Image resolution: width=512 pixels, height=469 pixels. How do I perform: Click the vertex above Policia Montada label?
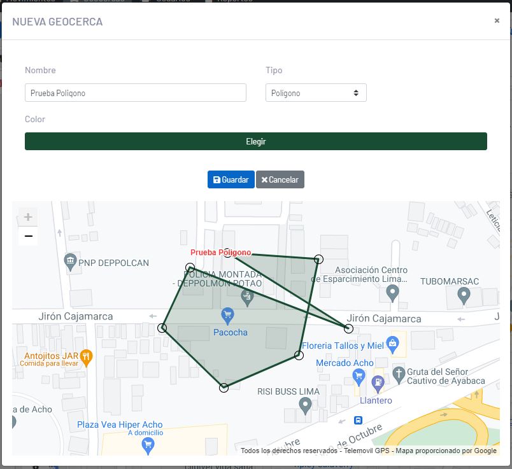coord(190,268)
